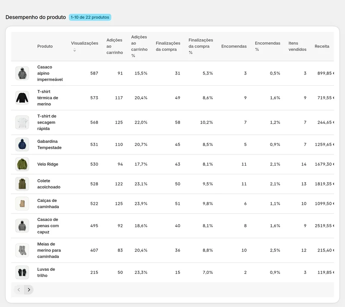Open Casaco alpino impermeável thumbnail
The height and width of the screenshot is (307, 345).
point(22,73)
